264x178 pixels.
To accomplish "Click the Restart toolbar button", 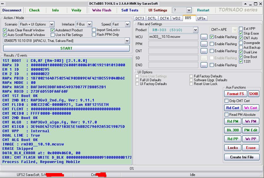I will click(203, 10).
